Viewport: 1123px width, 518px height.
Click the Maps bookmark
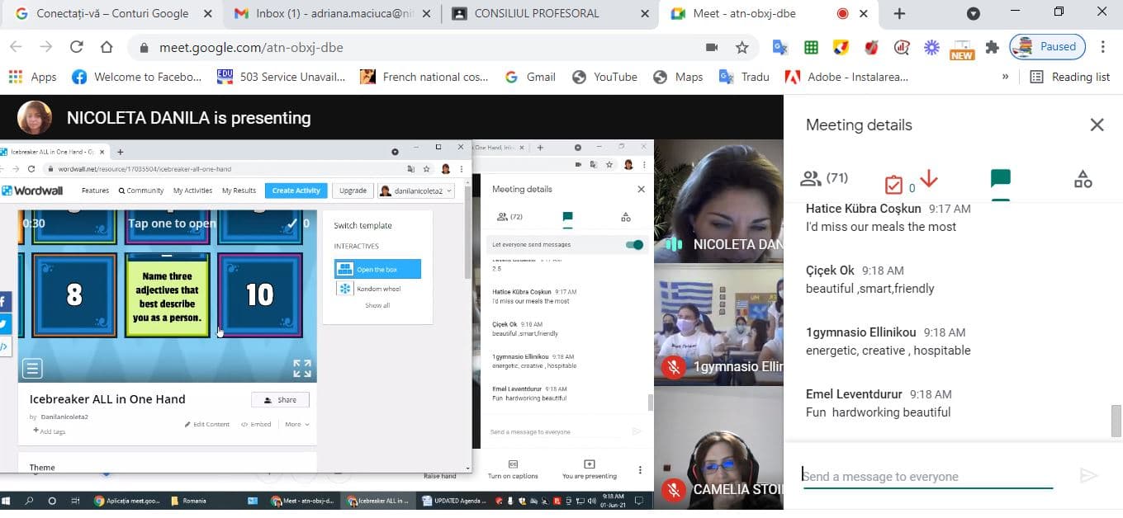coord(677,77)
